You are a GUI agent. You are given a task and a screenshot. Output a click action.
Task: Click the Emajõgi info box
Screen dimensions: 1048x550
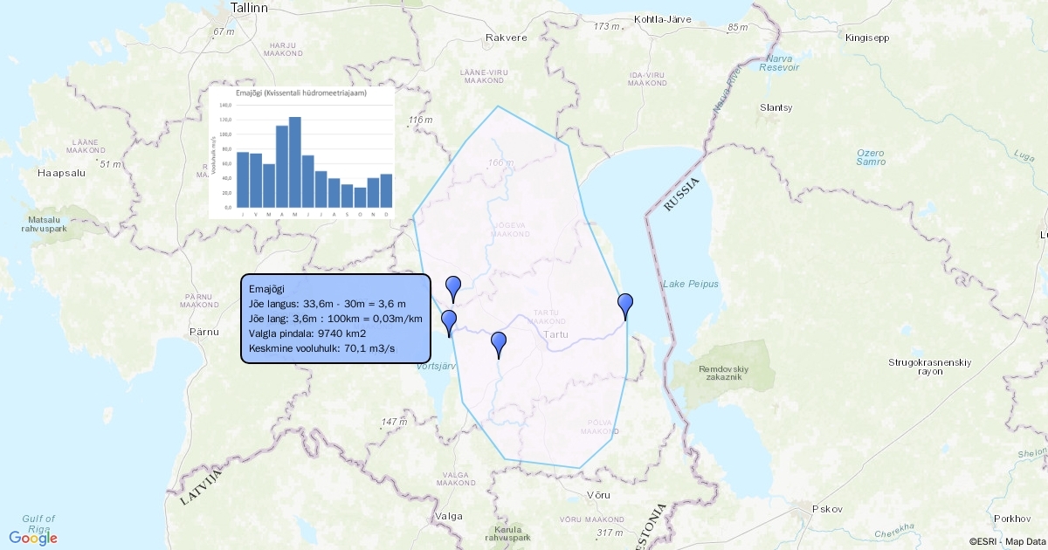tap(335, 319)
